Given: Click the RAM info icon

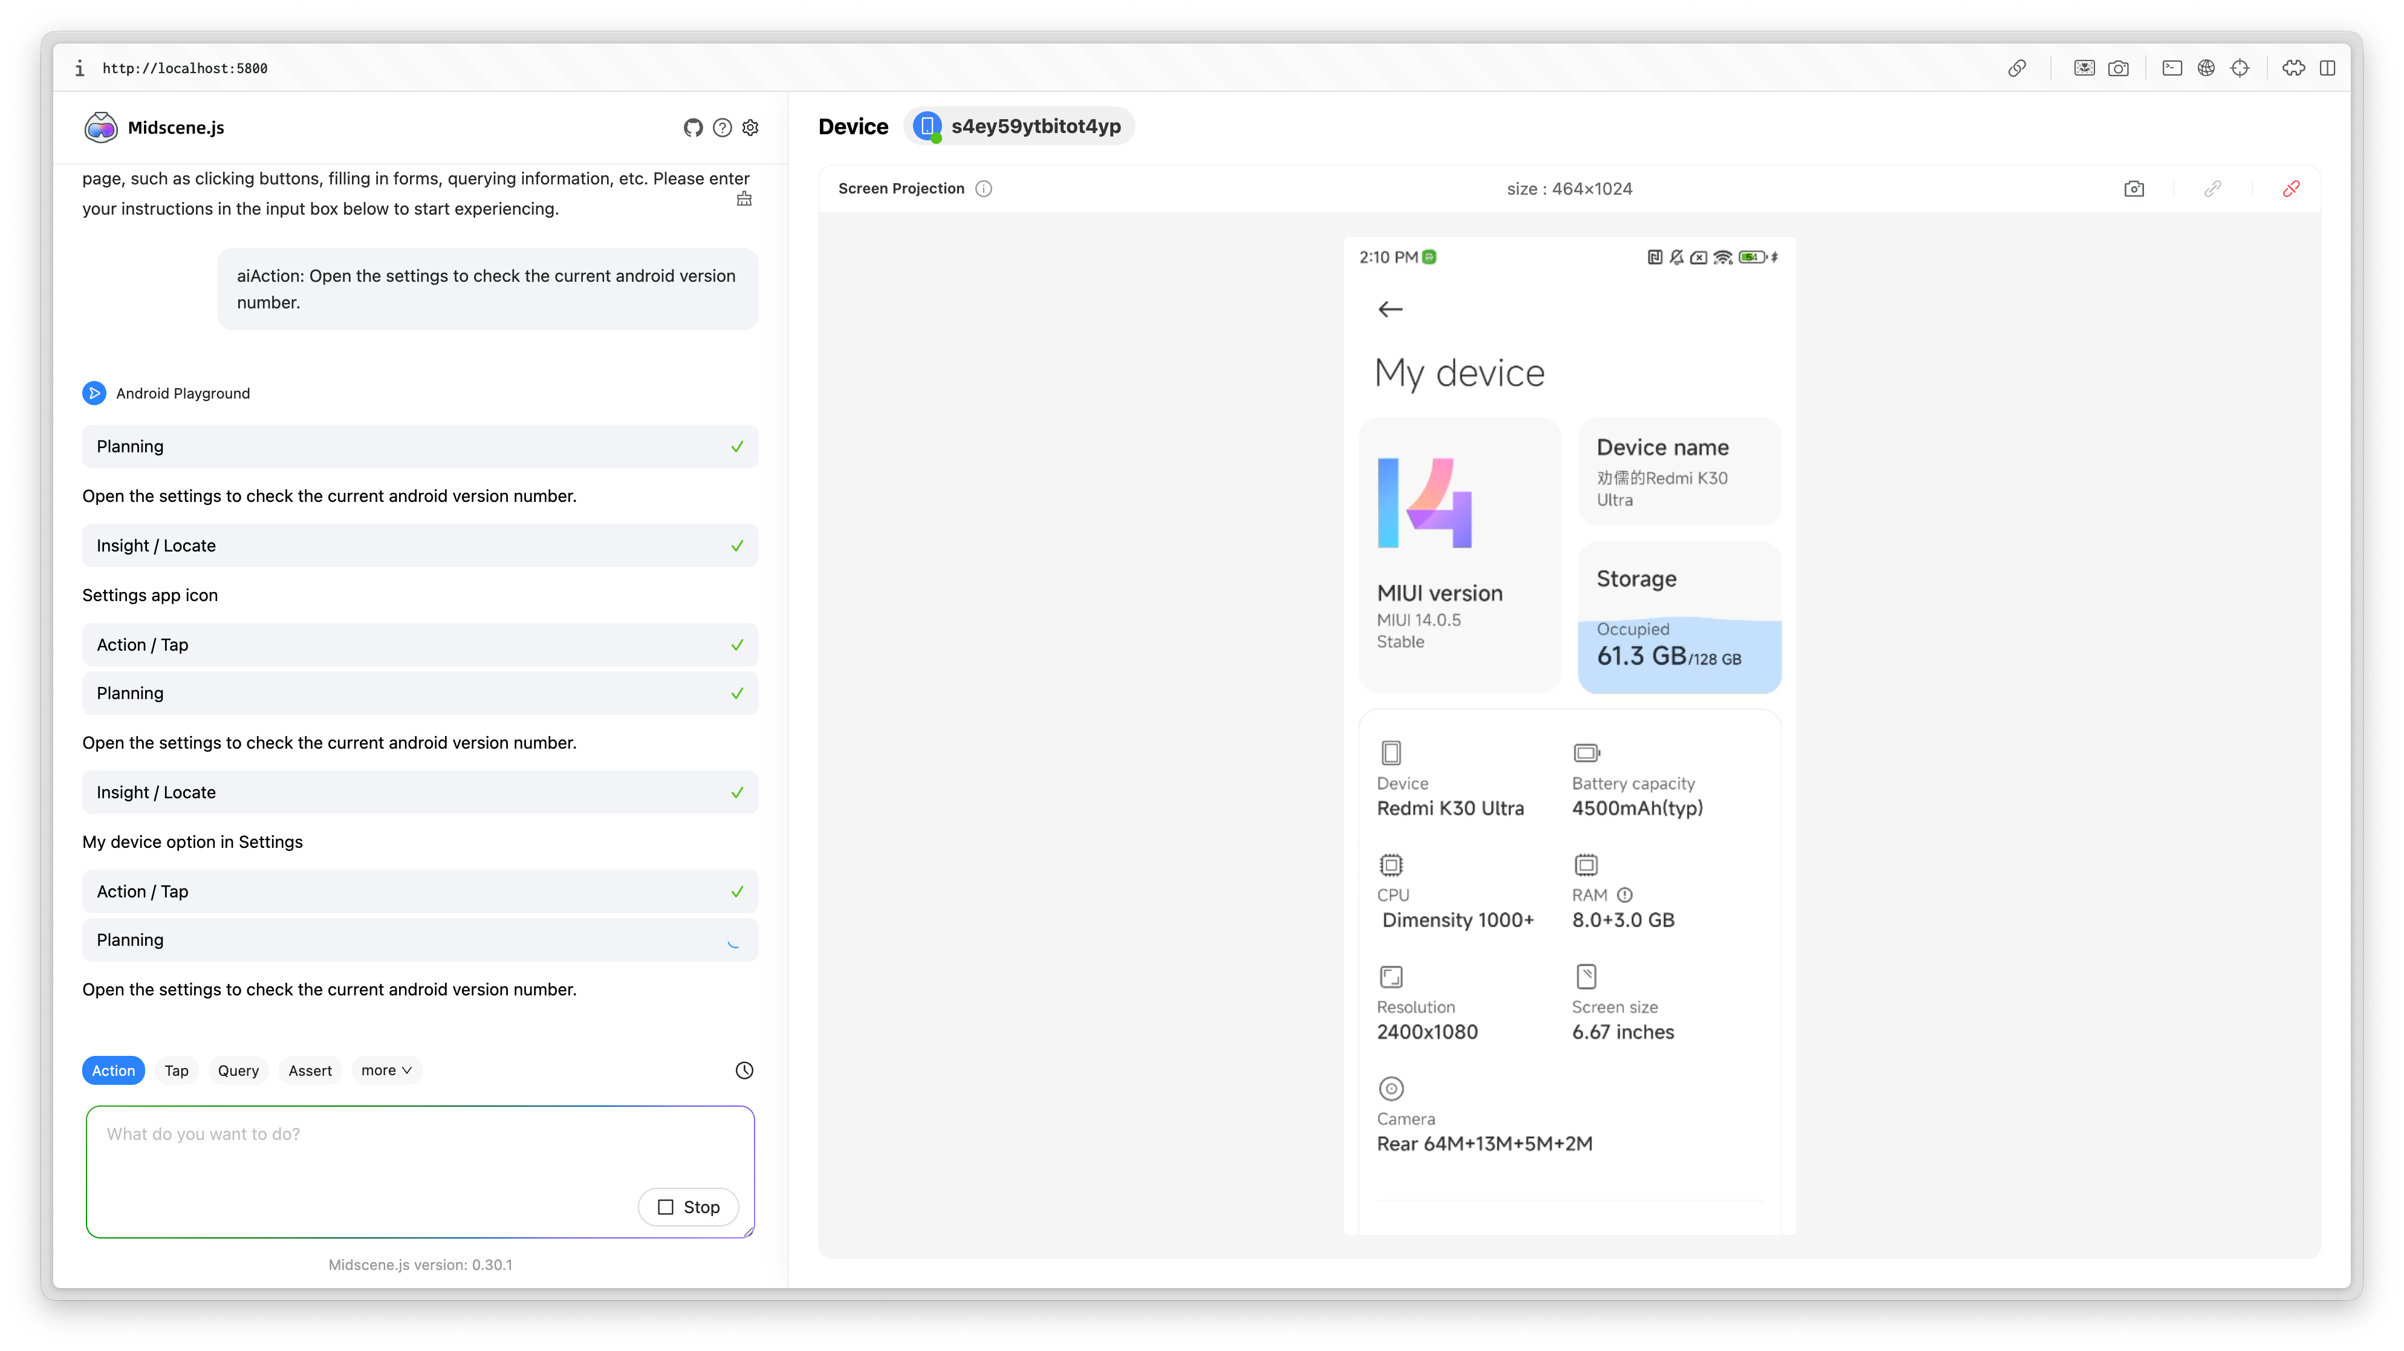Looking at the screenshot, I should tap(1625, 894).
